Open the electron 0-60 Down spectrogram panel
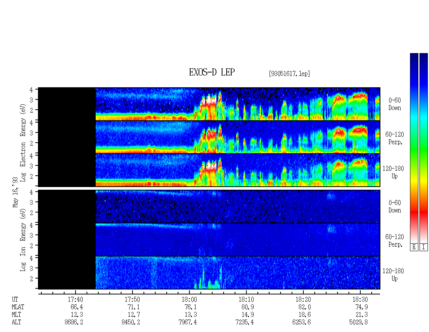The height and width of the screenshot is (332, 429). [209, 104]
